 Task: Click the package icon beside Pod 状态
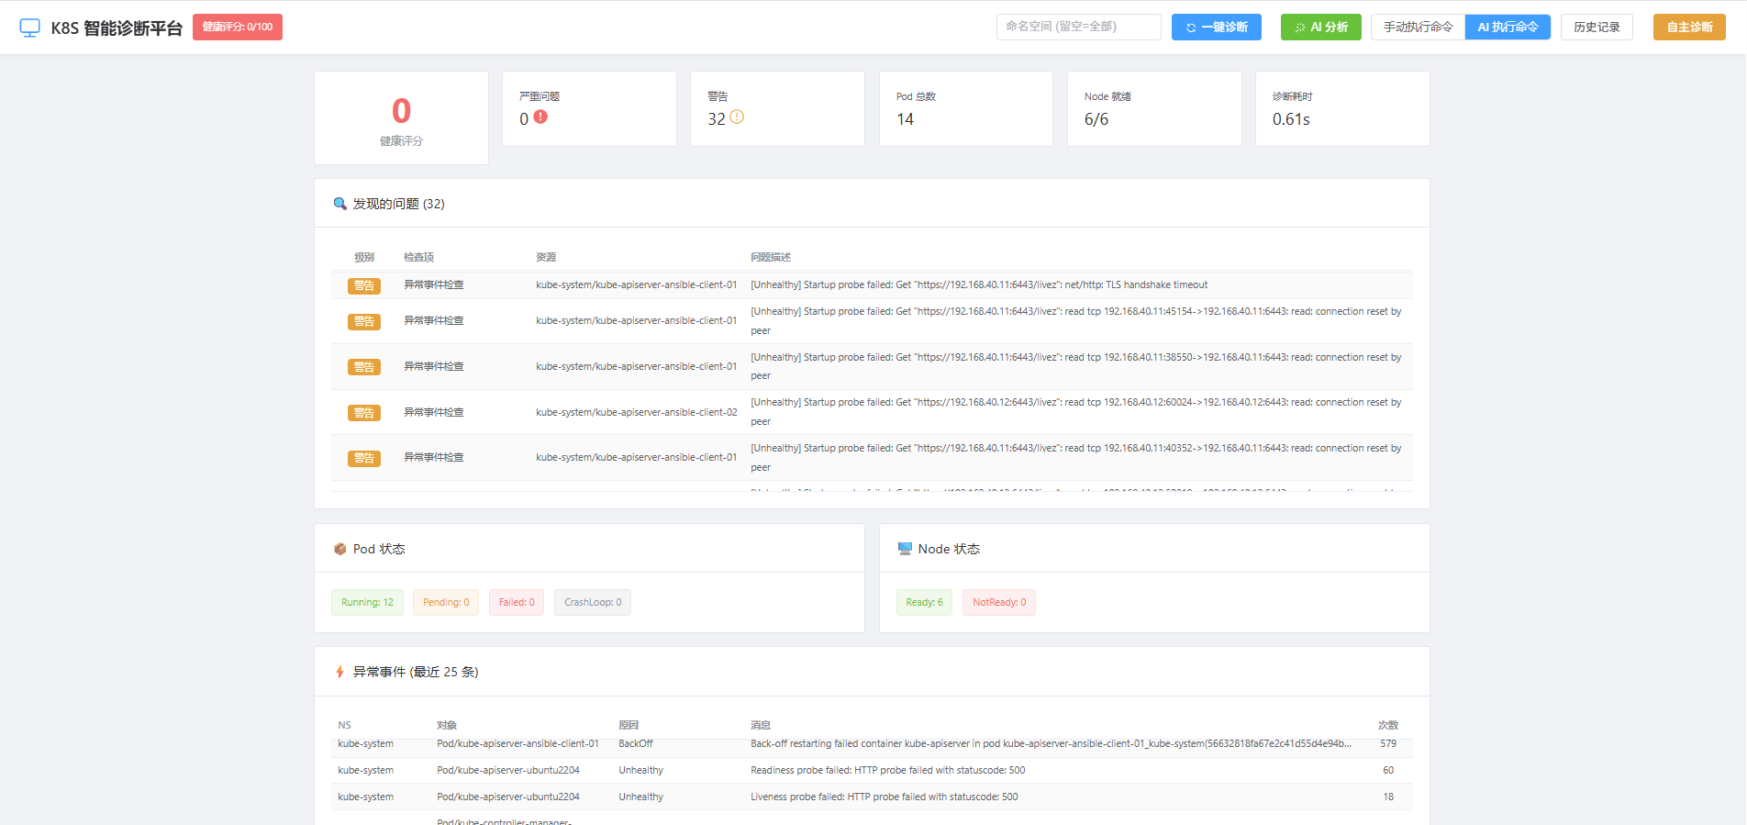pyautogui.click(x=339, y=549)
